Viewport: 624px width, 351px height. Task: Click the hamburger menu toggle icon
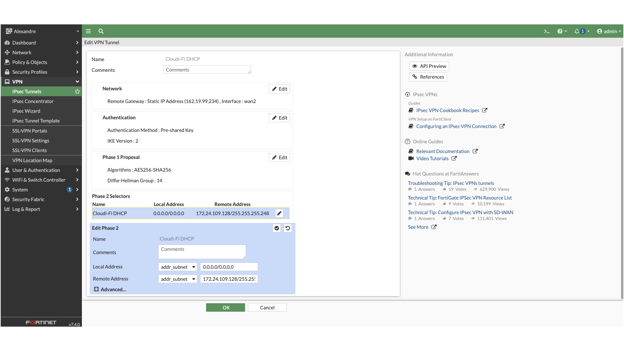(x=88, y=31)
